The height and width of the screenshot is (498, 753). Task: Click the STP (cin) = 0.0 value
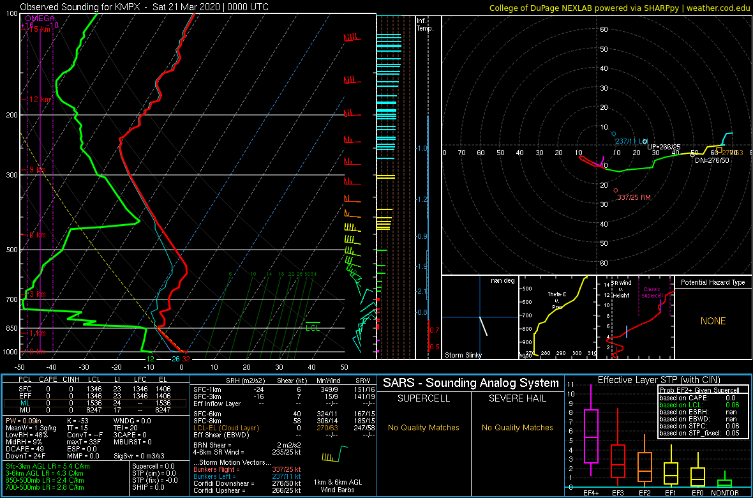coord(153,474)
